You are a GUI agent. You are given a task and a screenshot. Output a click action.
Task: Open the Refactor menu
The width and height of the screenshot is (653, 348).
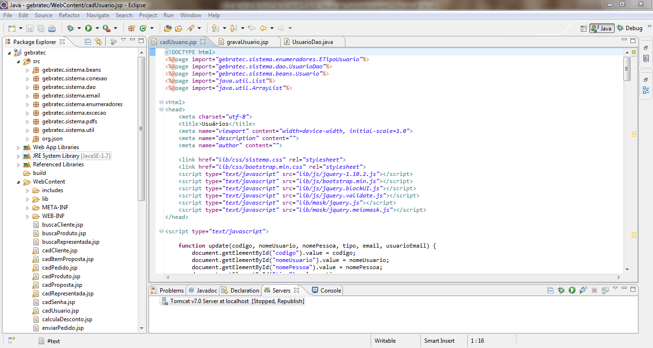pyautogui.click(x=69, y=15)
